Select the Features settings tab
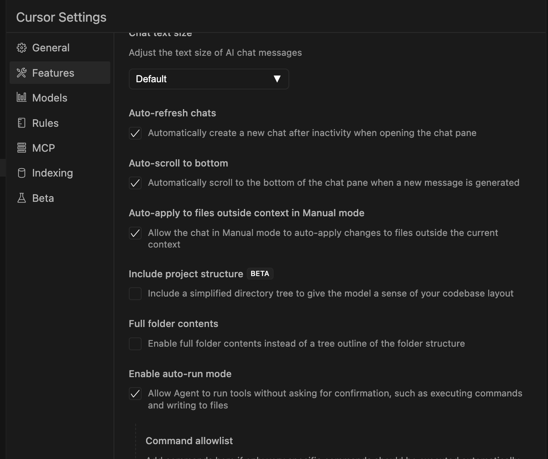548x459 pixels. point(60,73)
